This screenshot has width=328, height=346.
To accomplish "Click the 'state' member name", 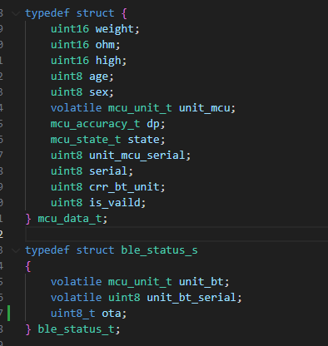I will click(x=143, y=140).
